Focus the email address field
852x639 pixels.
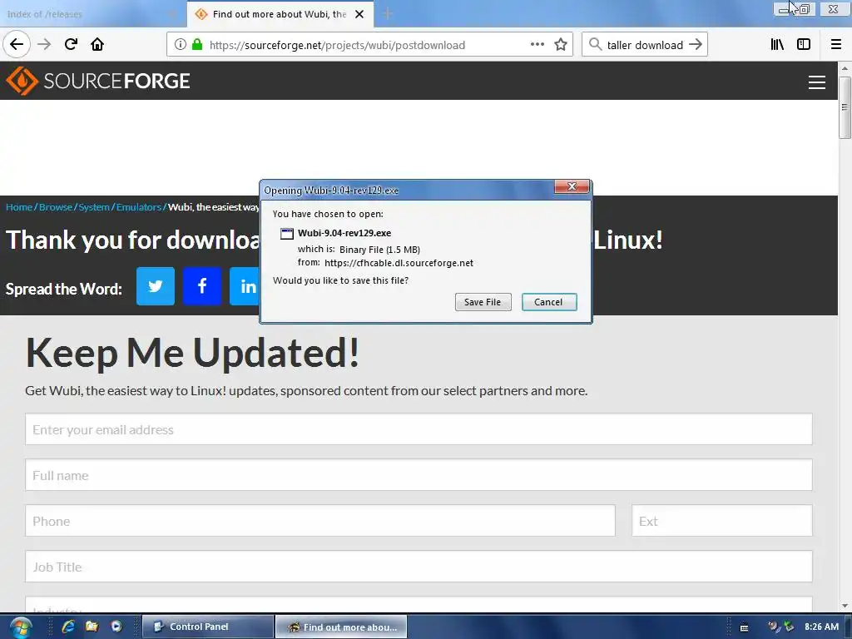[419, 429]
